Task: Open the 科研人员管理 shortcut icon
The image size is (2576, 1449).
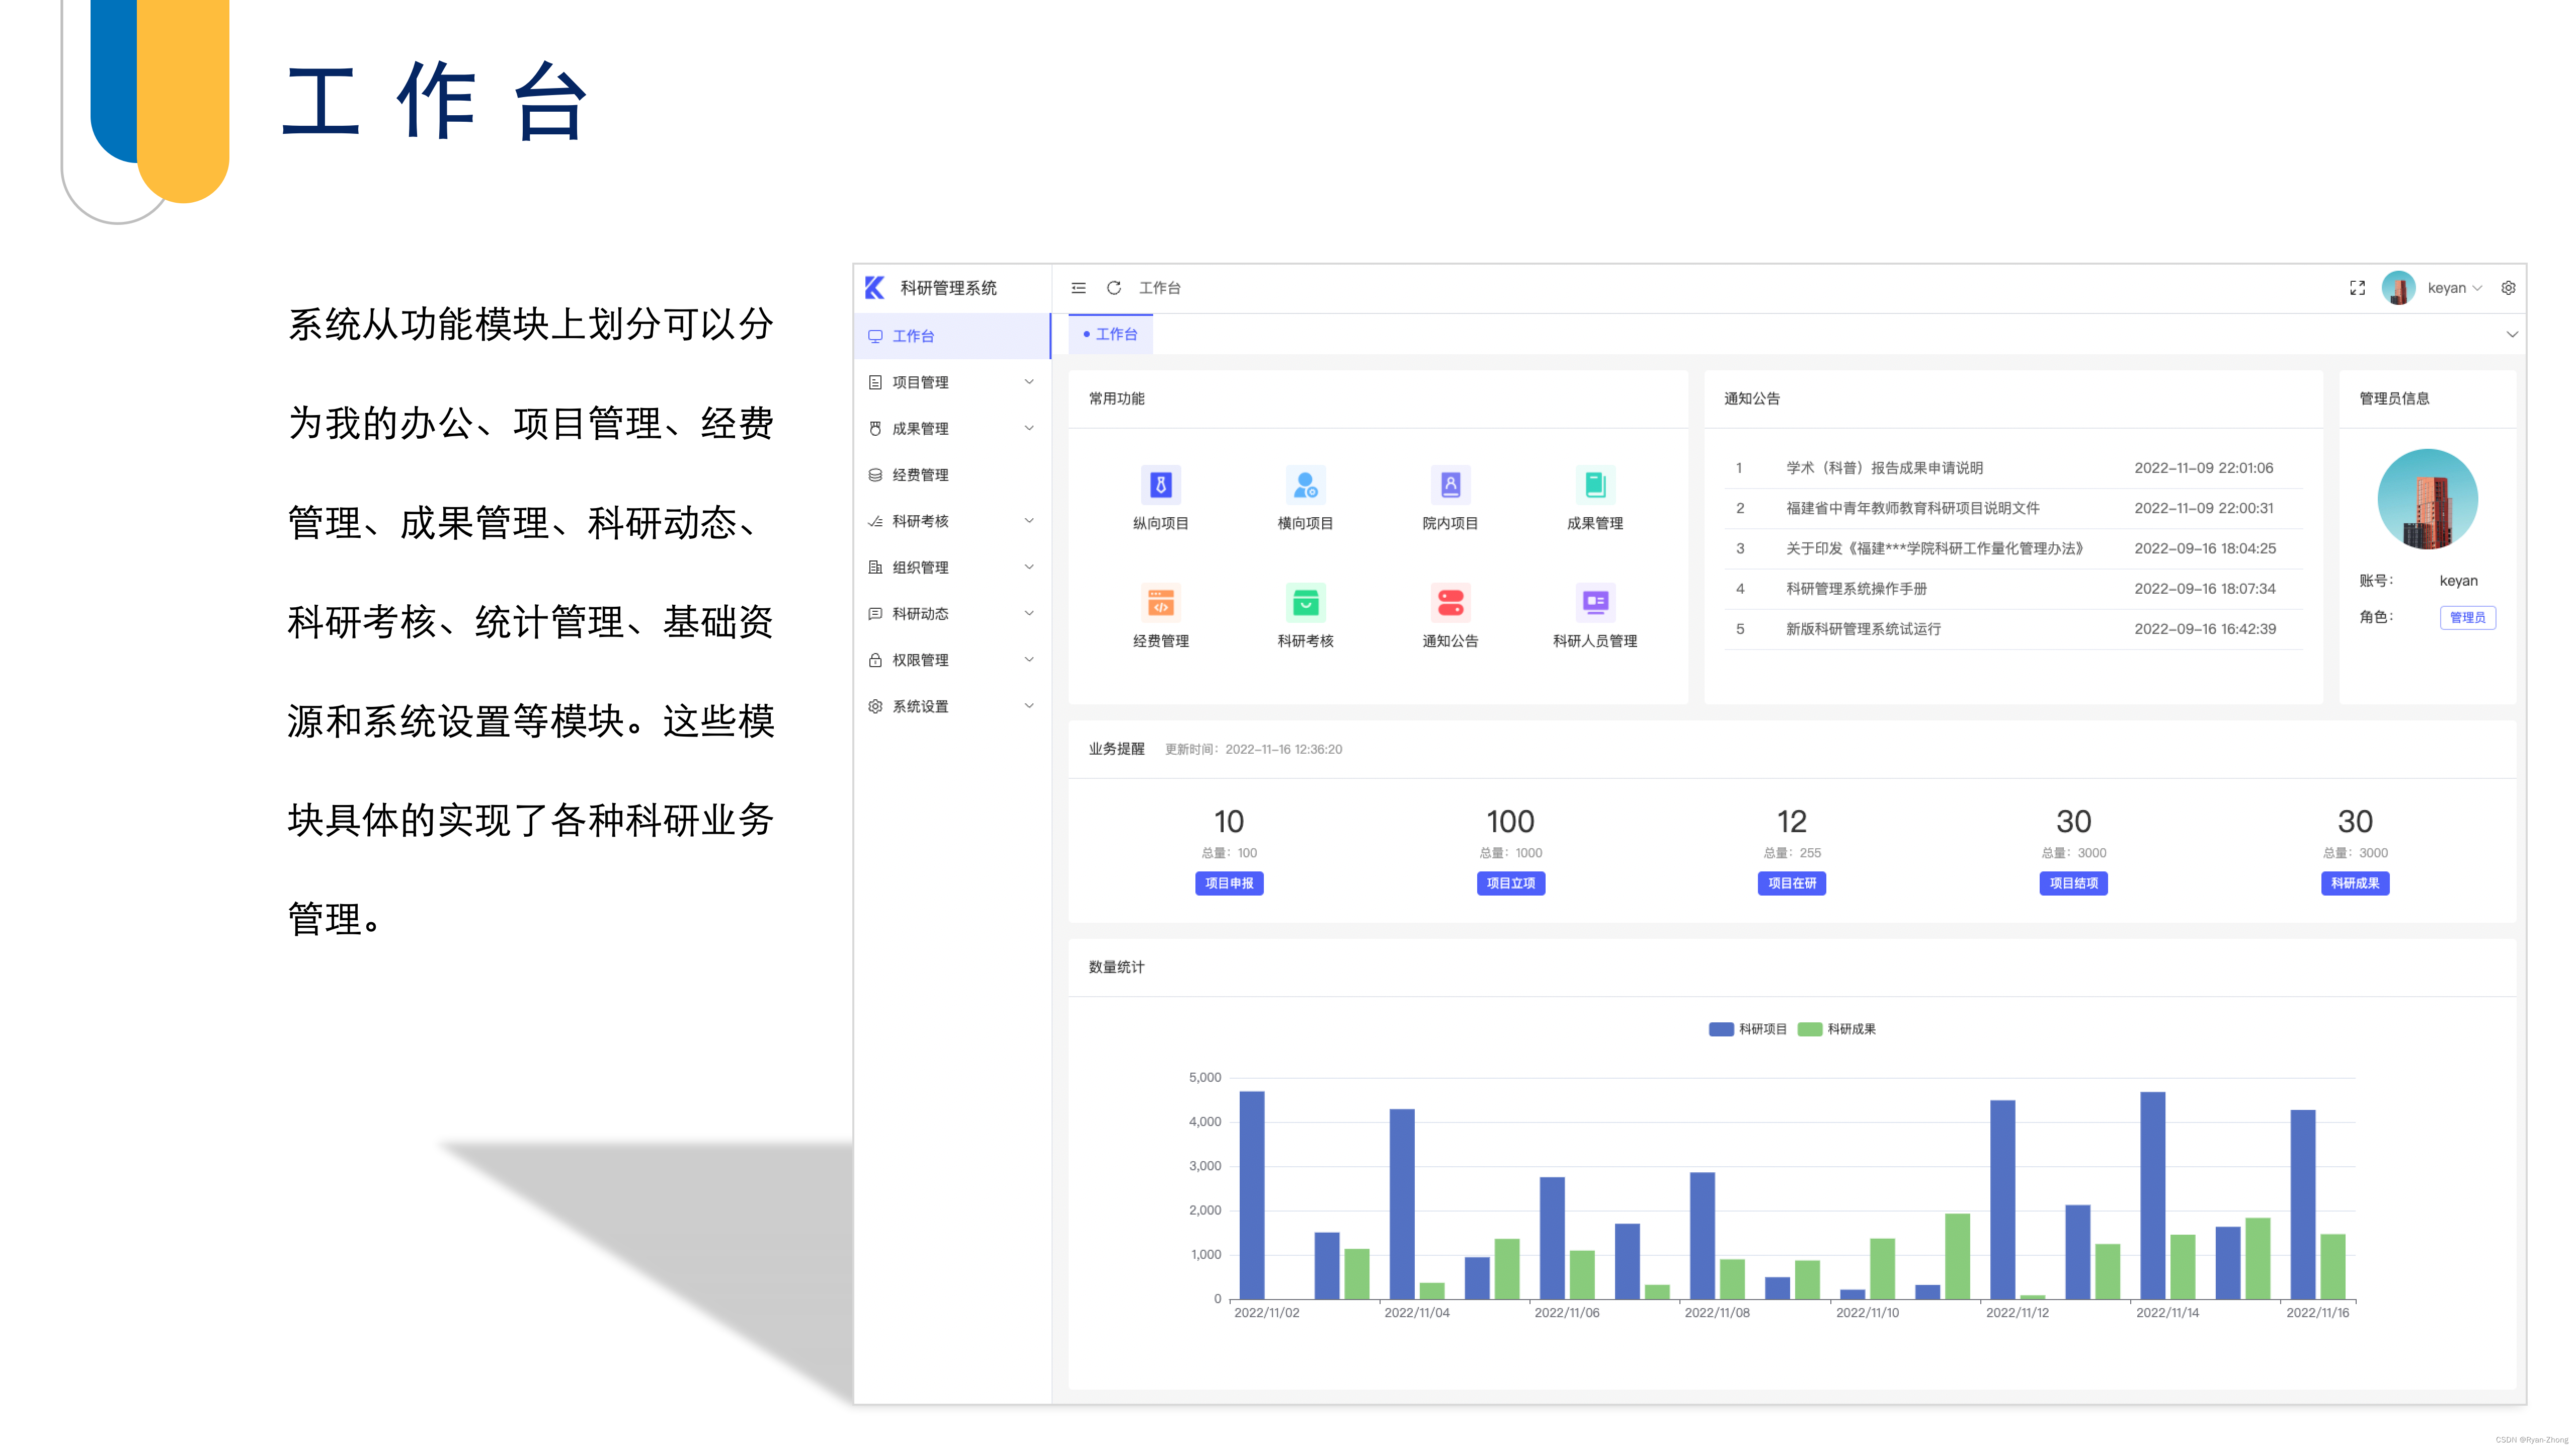Action: pyautogui.click(x=1595, y=603)
